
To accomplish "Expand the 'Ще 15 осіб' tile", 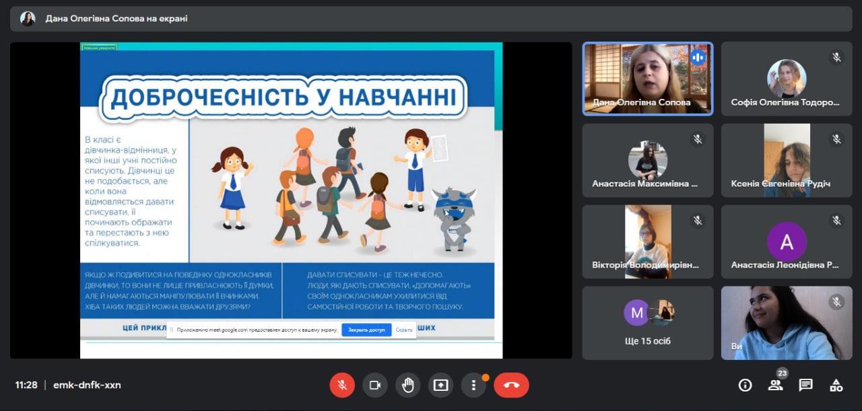I will [x=647, y=323].
